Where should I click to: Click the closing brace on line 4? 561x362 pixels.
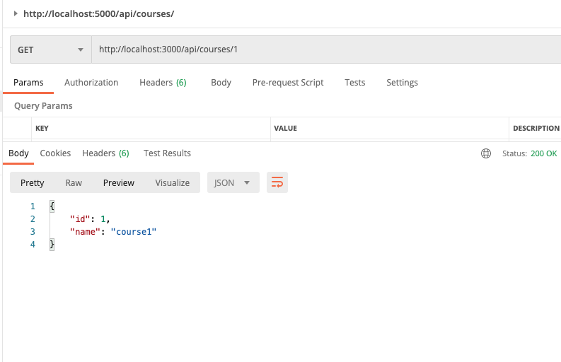(x=52, y=245)
